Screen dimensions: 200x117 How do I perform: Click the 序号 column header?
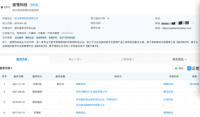pyautogui.click(x=4, y=76)
